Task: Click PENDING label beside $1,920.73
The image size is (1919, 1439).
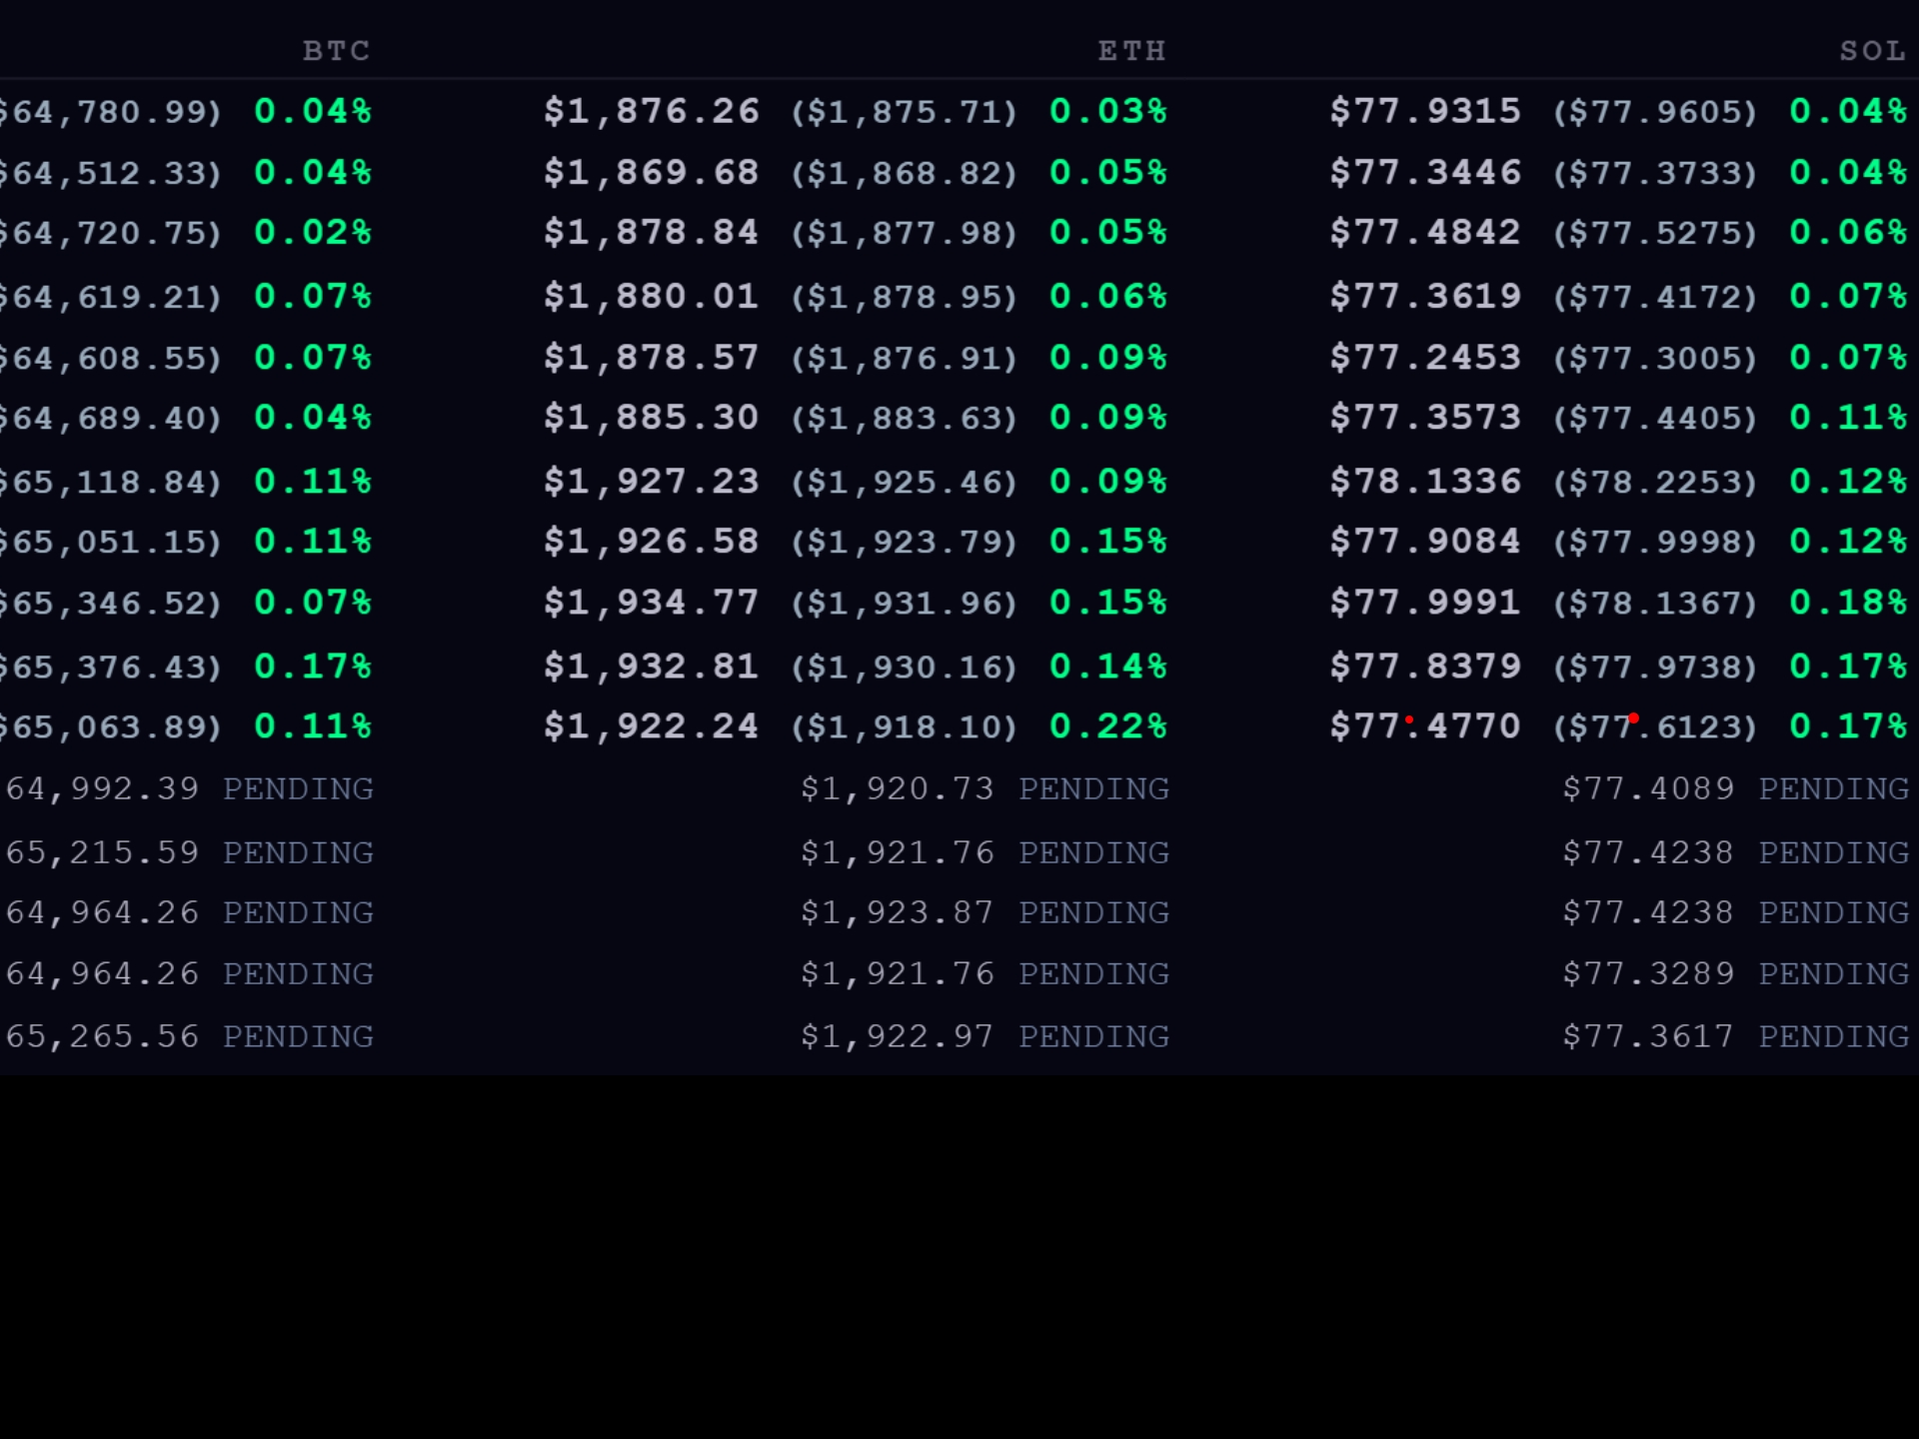Action: [x=1093, y=788]
